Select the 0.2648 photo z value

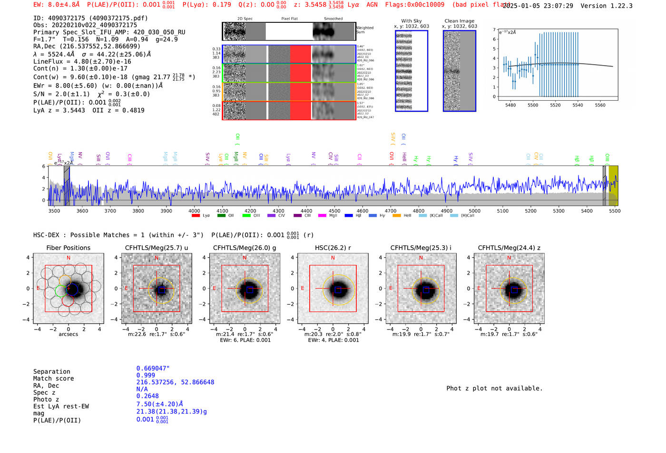click(x=147, y=396)
